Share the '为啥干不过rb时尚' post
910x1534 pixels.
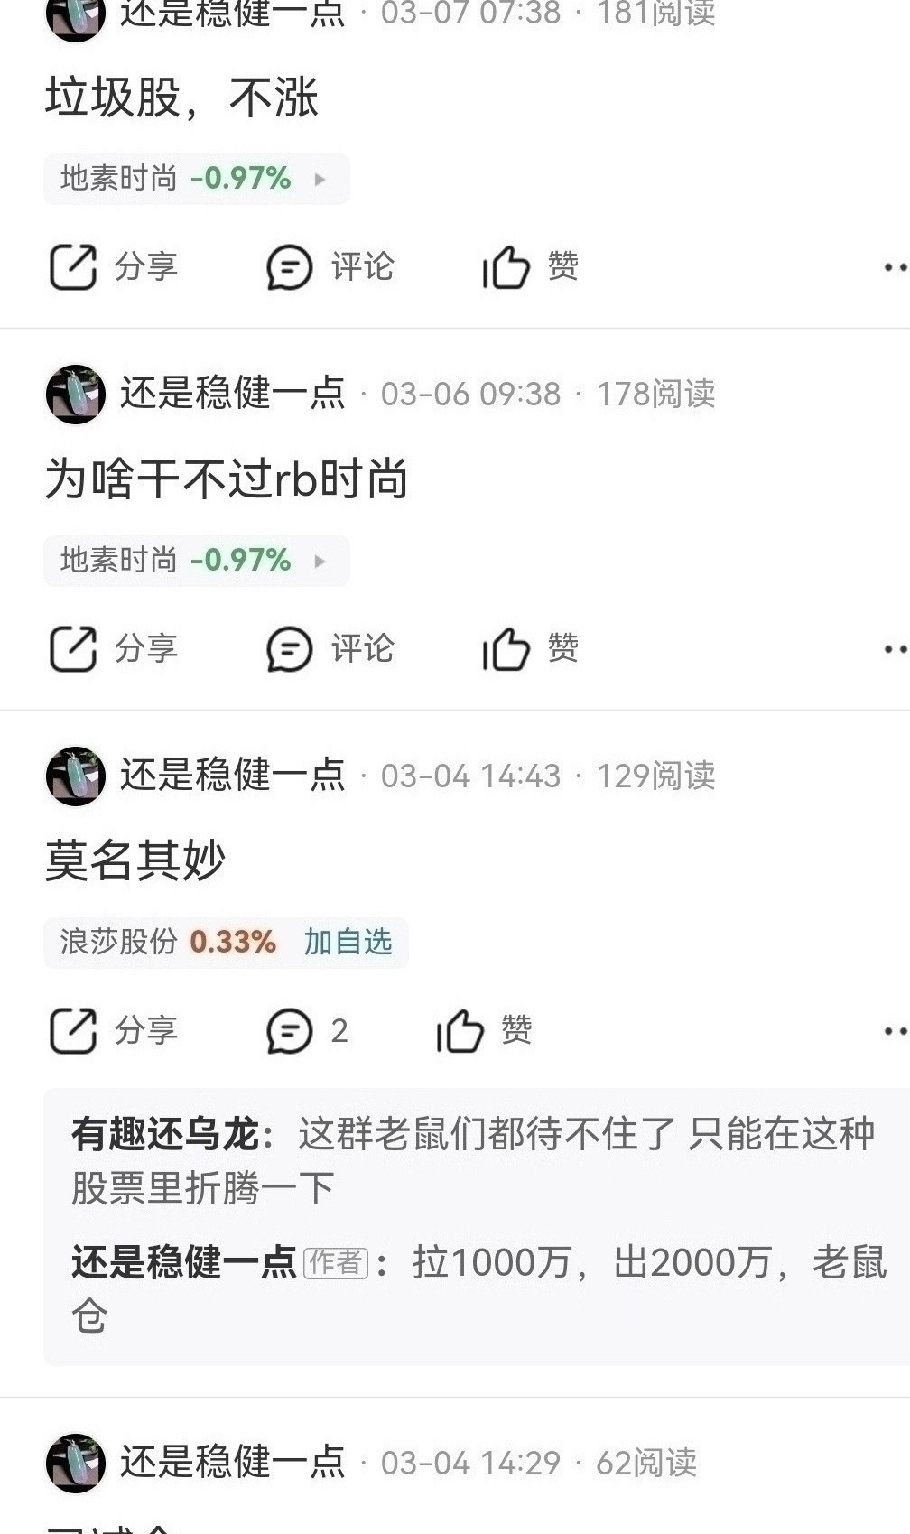73,649
